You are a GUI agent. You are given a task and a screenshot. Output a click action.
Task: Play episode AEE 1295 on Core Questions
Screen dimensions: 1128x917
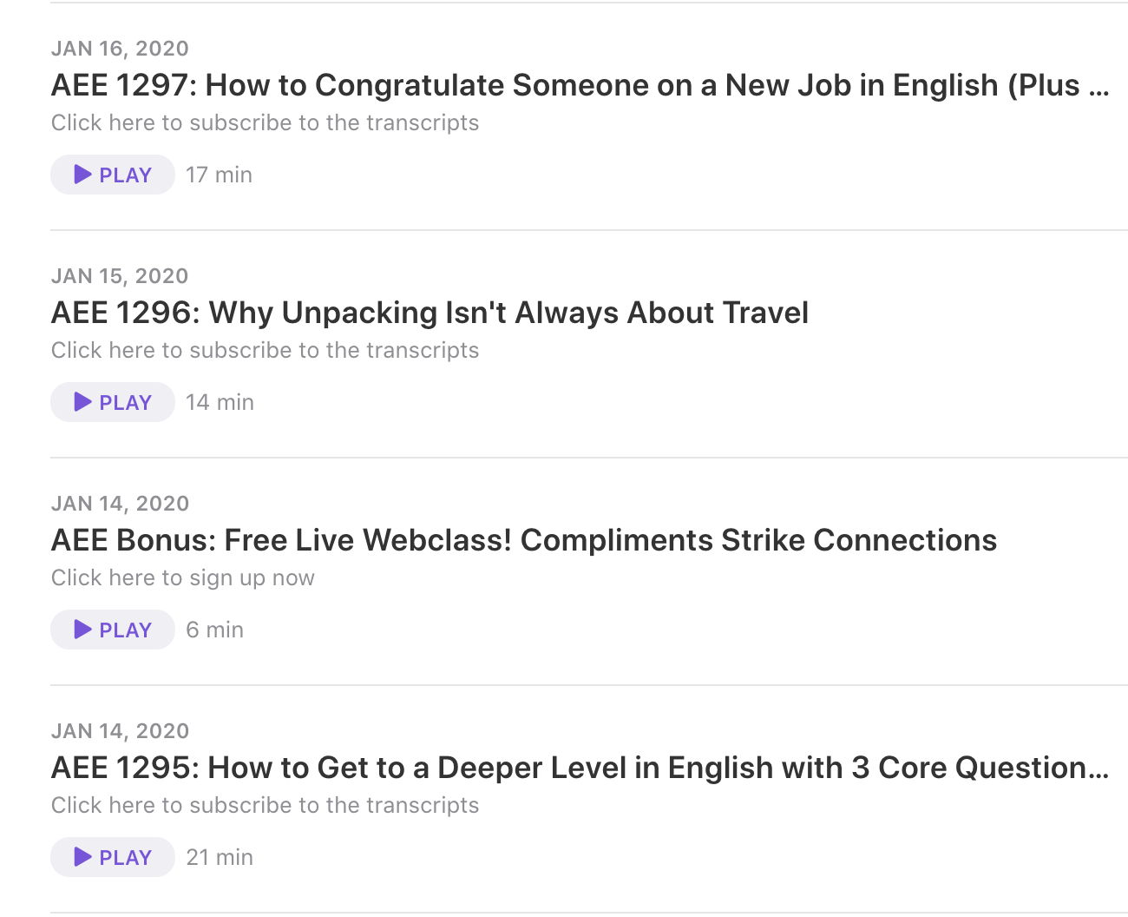click(113, 857)
